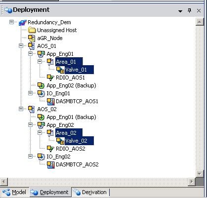This screenshot has width=207, height=198.
Task: Toggle the auto-hide pin on the Deployment panel
Action: click(190, 11)
